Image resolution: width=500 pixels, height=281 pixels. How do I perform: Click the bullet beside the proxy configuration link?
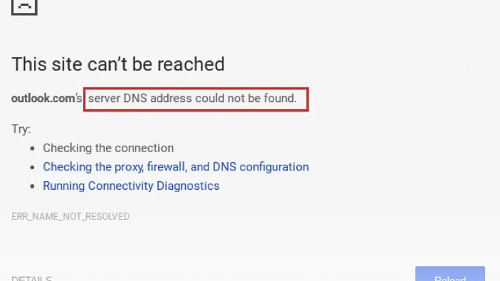click(32, 167)
